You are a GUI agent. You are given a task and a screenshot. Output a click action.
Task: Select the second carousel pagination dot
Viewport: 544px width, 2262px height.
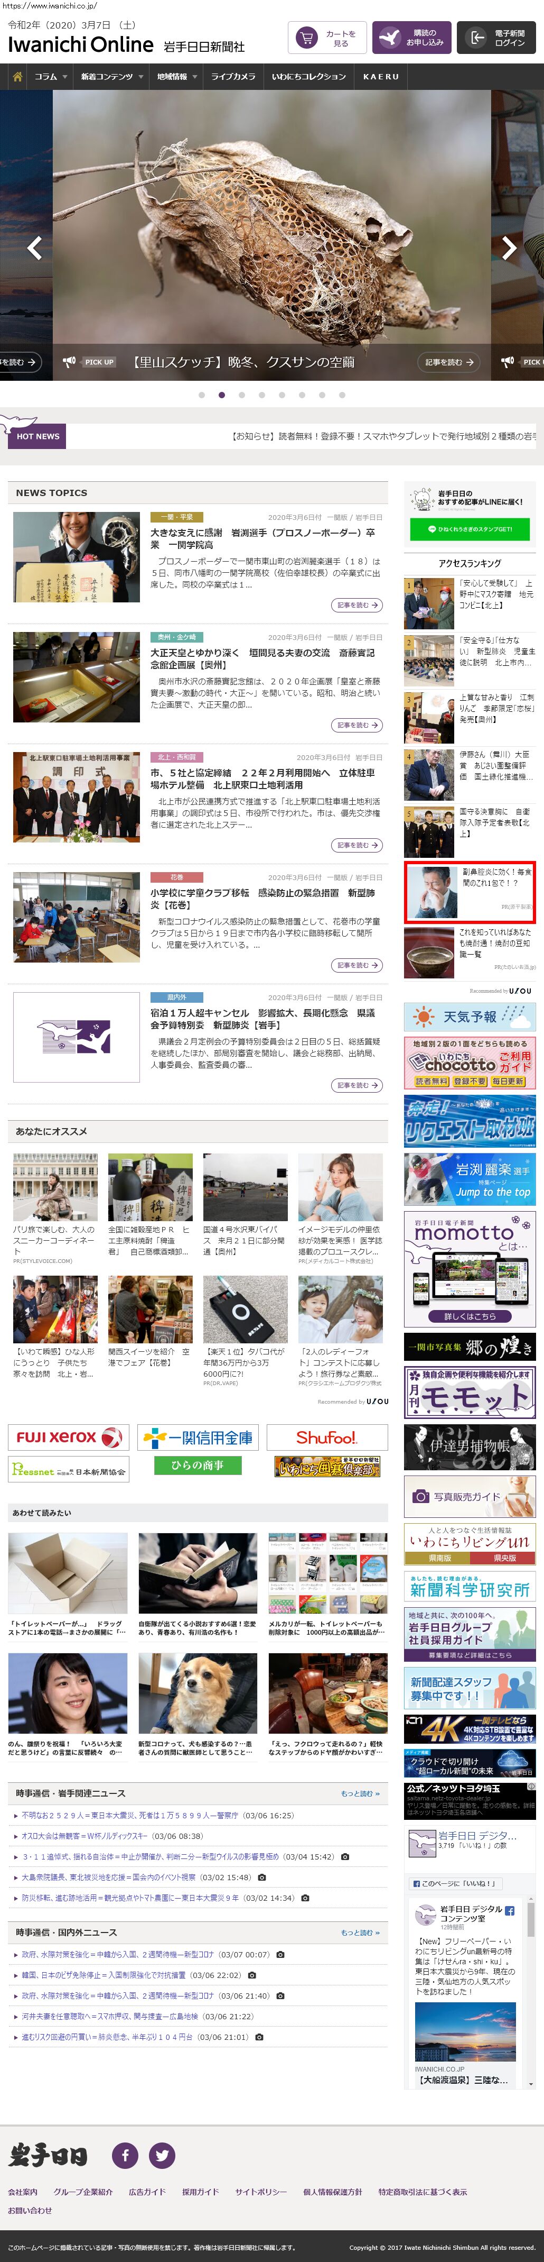222,395
